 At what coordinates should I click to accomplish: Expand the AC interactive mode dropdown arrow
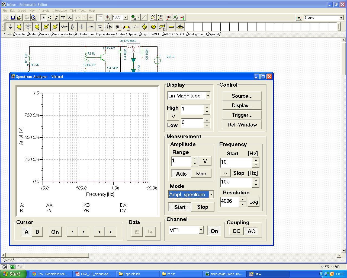139,18
